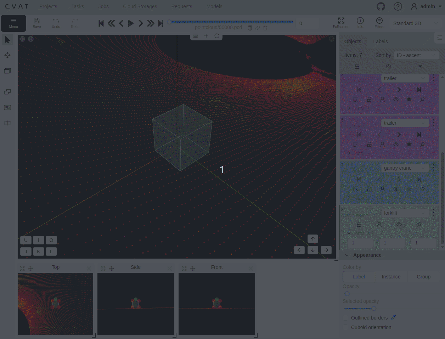Image resolution: width=445 pixels, height=339 pixels.
Task: Open the Jobs page
Action: [x=103, y=6]
